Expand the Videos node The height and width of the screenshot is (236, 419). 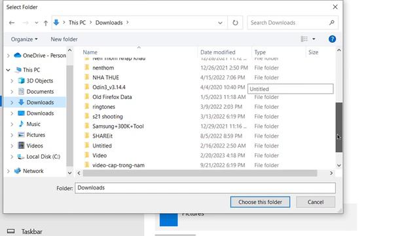pos(12,146)
